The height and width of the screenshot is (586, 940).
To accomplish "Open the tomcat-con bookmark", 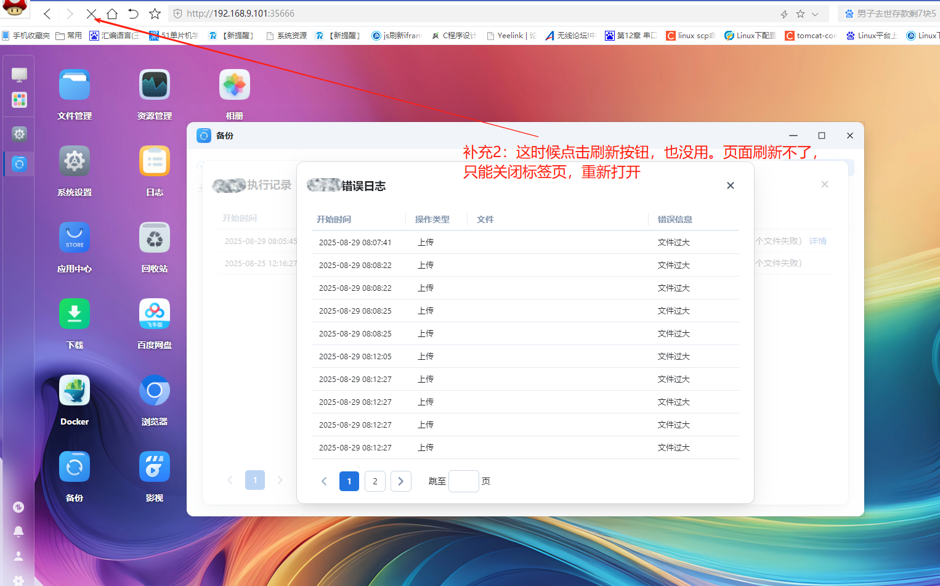I will pyautogui.click(x=811, y=36).
